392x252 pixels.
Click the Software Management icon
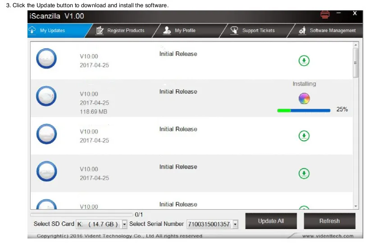(x=302, y=30)
